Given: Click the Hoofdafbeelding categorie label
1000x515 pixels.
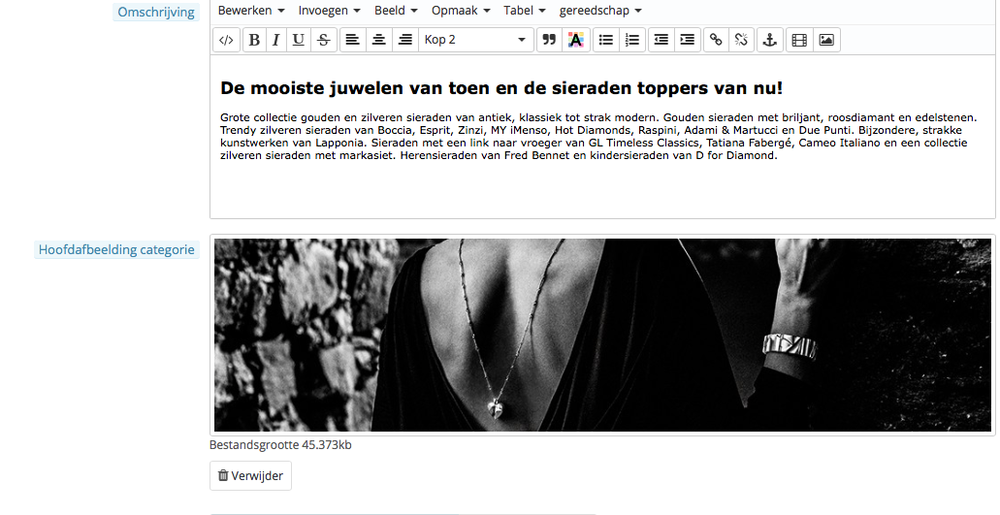Looking at the screenshot, I should pyautogui.click(x=116, y=250).
